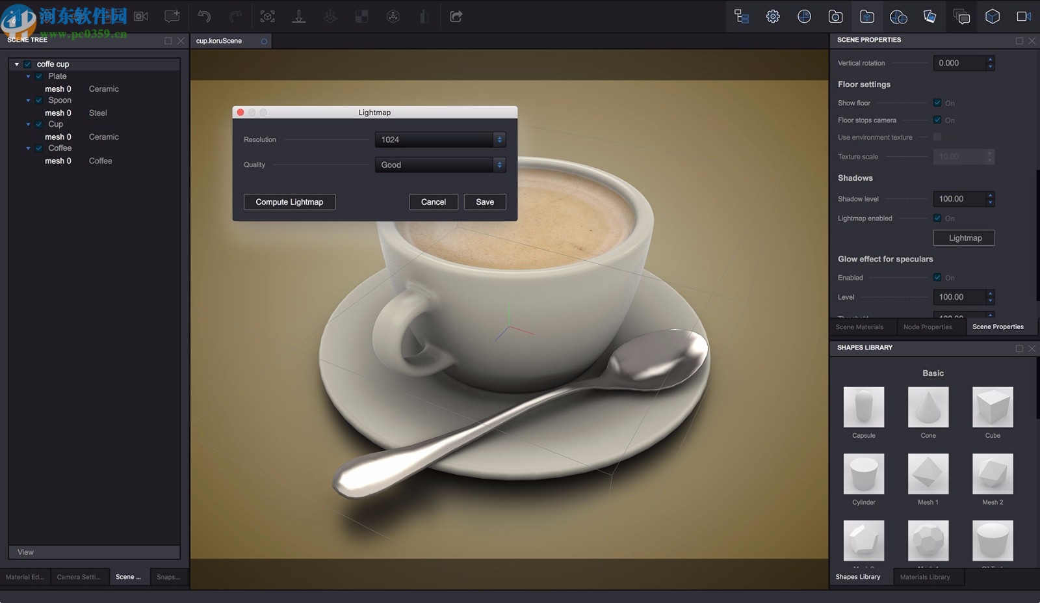Click the shapes library folder icon
This screenshot has width=1040, height=603.
[x=866, y=17]
